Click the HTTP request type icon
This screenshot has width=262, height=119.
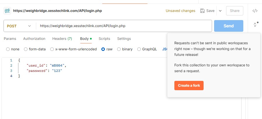(x=7, y=11)
